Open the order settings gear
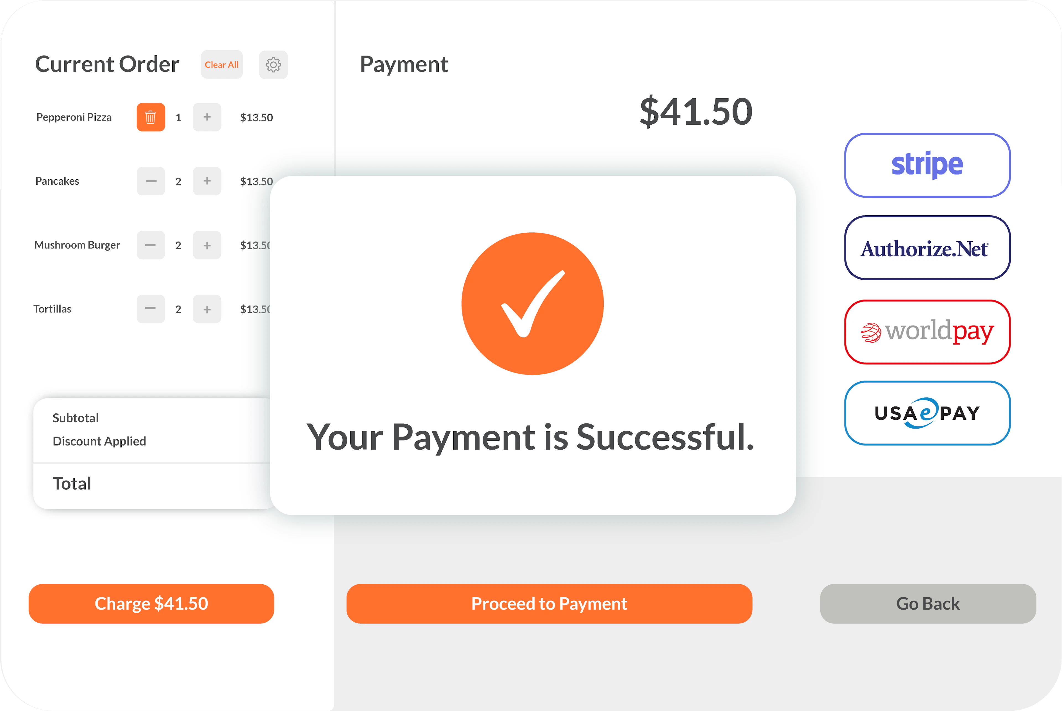The image size is (1062, 711). pos(273,64)
